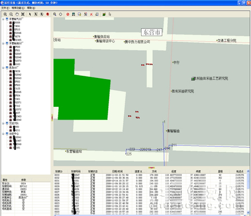Screen dimensions: 251x216
Task: Activate the hand pan tool
Action: pyautogui.click(x=17, y=14)
